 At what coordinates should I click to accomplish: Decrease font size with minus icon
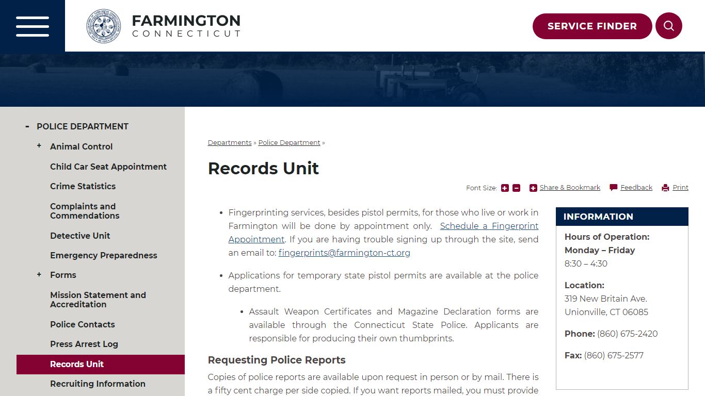[517, 188]
